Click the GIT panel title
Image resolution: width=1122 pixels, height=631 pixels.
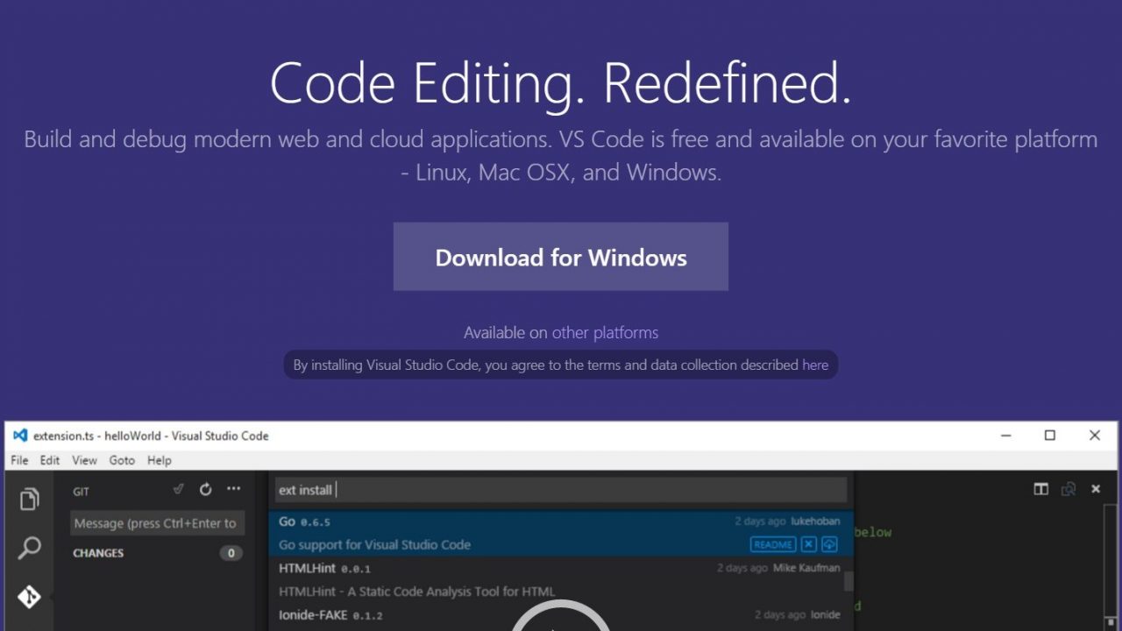point(81,492)
